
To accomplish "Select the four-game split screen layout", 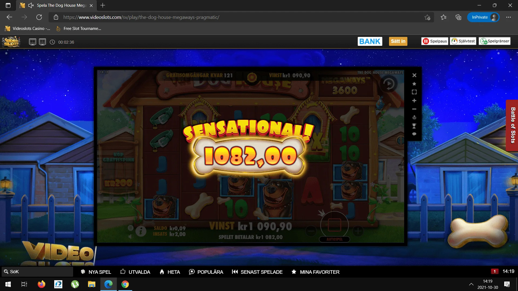I will pos(42,42).
